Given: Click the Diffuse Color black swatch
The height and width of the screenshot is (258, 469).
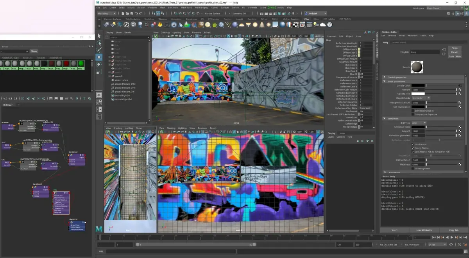Looking at the screenshot, I should pyautogui.click(x=418, y=85).
